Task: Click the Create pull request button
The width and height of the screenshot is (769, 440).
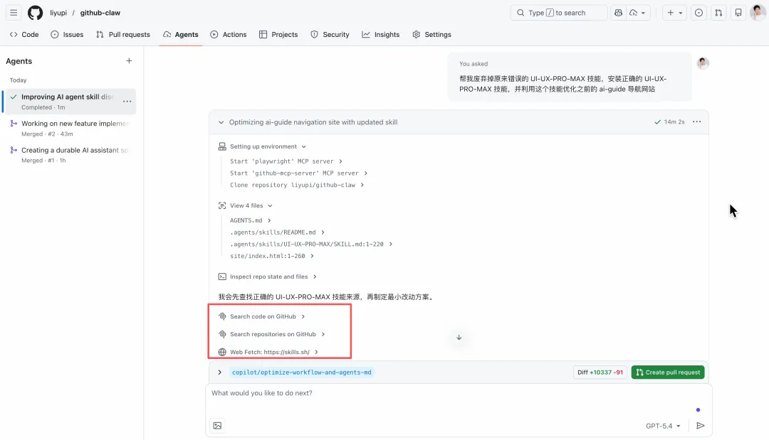Action: (x=667, y=372)
